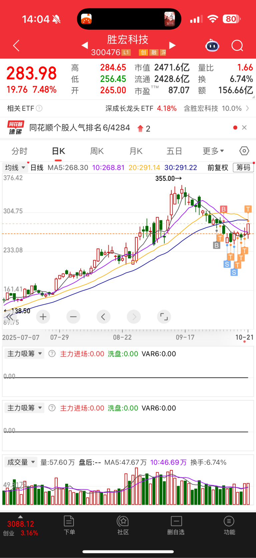Tap the 量:57.60万 volume readout
Screen dimensions: 256x558
[x=57, y=462]
